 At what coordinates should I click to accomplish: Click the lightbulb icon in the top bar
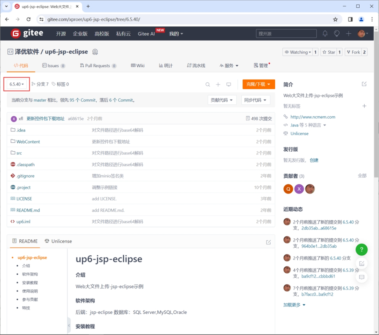(x=337, y=34)
